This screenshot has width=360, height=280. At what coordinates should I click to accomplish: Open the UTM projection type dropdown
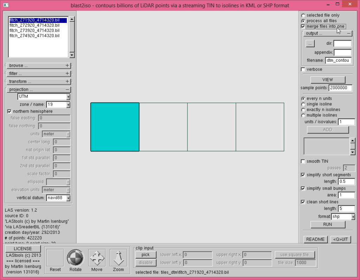(68, 97)
